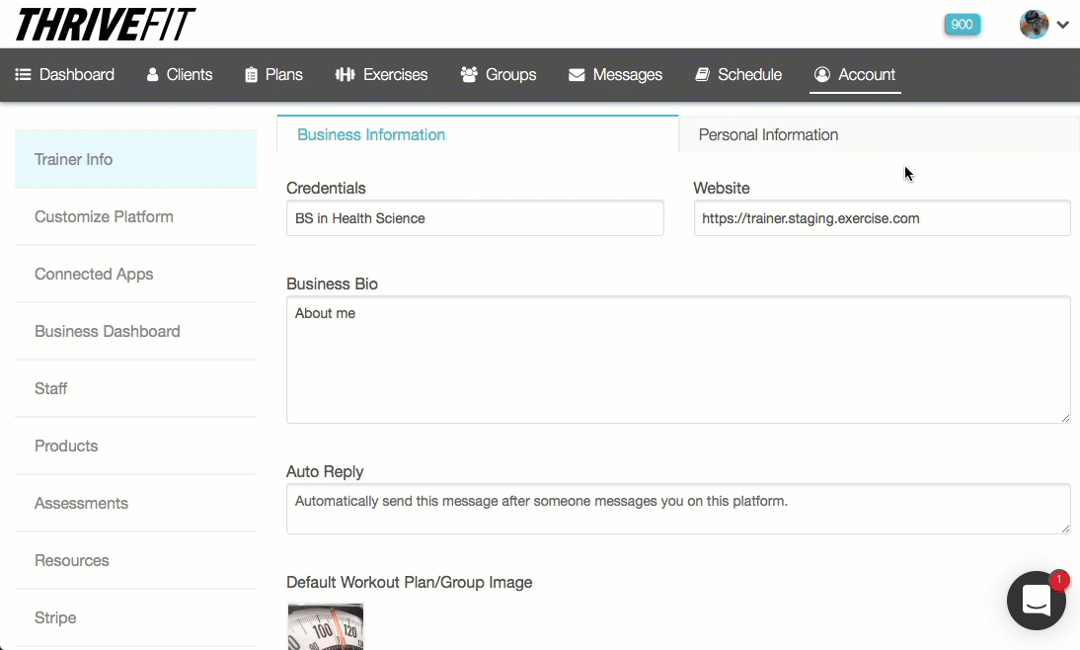Open the Messages page
Screen dimensions: 1080x650
click(x=615, y=74)
